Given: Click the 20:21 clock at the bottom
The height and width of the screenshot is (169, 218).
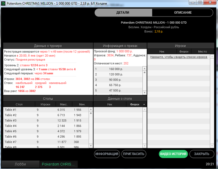Looking at the screenshot, I should tap(210, 164).
